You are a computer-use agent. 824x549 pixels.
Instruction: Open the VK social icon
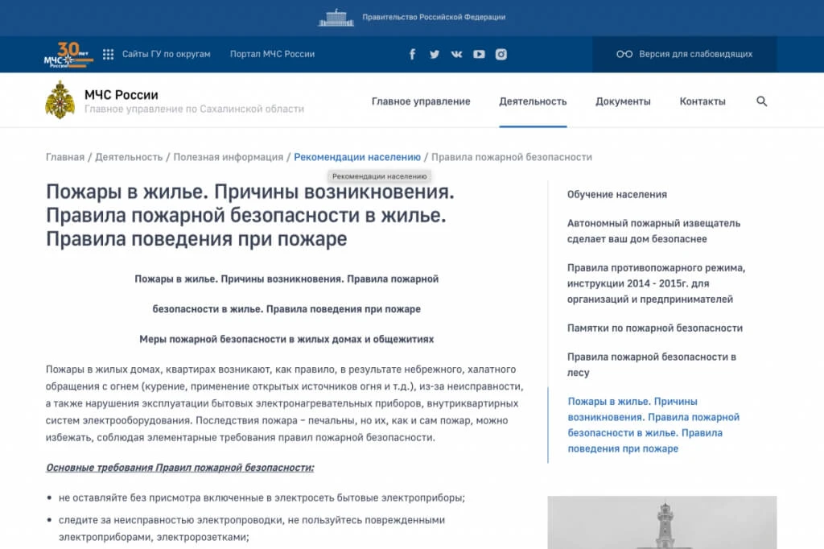[456, 54]
